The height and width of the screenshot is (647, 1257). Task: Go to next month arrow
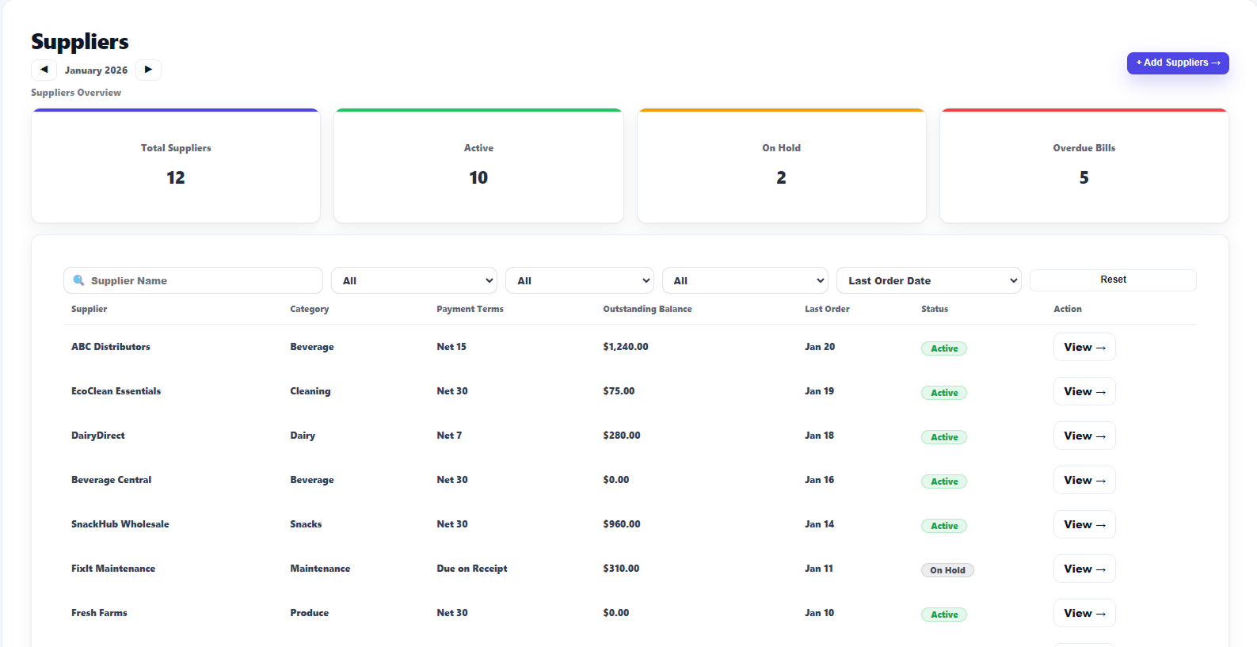click(148, 70)
